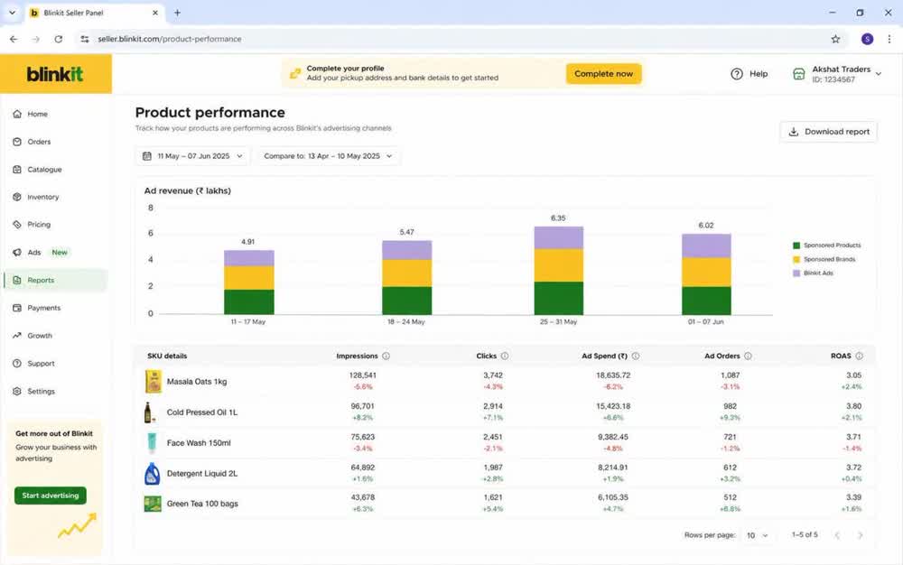Click the Blinkit Ads purple legend swatch
Viewport: 903px width, 565px height.
796,273
